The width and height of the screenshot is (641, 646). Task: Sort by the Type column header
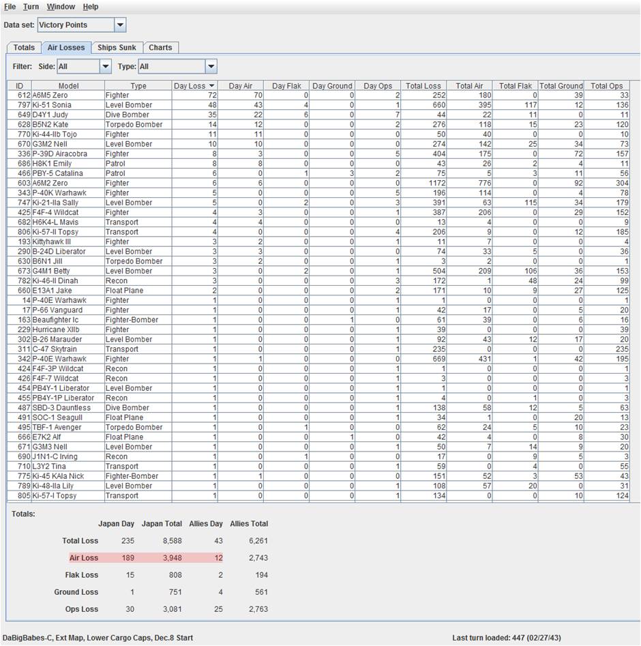[138, 86]
